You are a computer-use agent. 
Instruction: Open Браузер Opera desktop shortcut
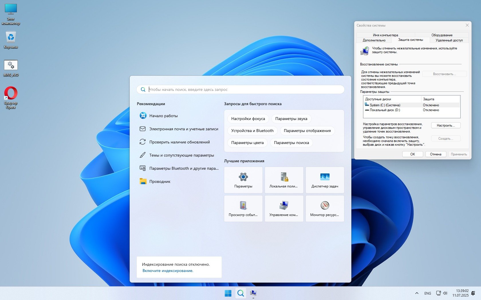tap(11, 97)
